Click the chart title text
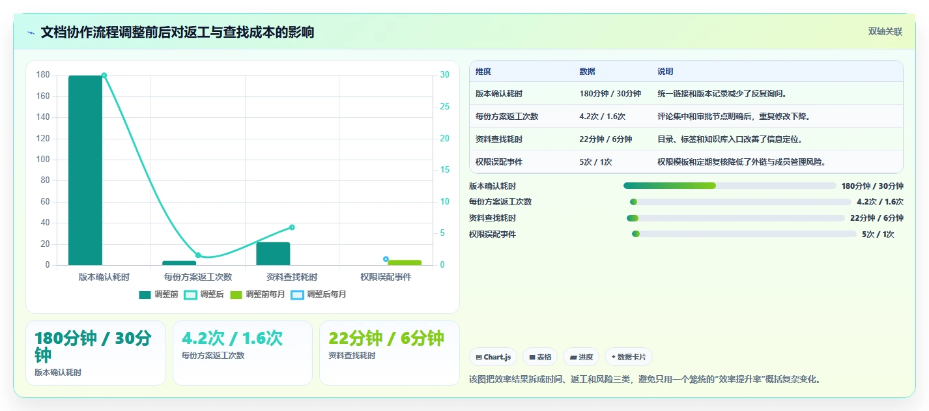929x411 pixels. point(177,33)
